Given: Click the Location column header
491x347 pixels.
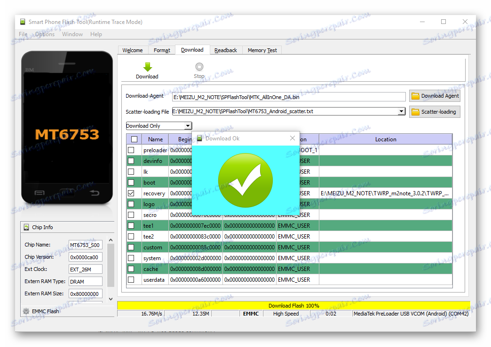Looking at the screenshot, I should tap(386, 139).
